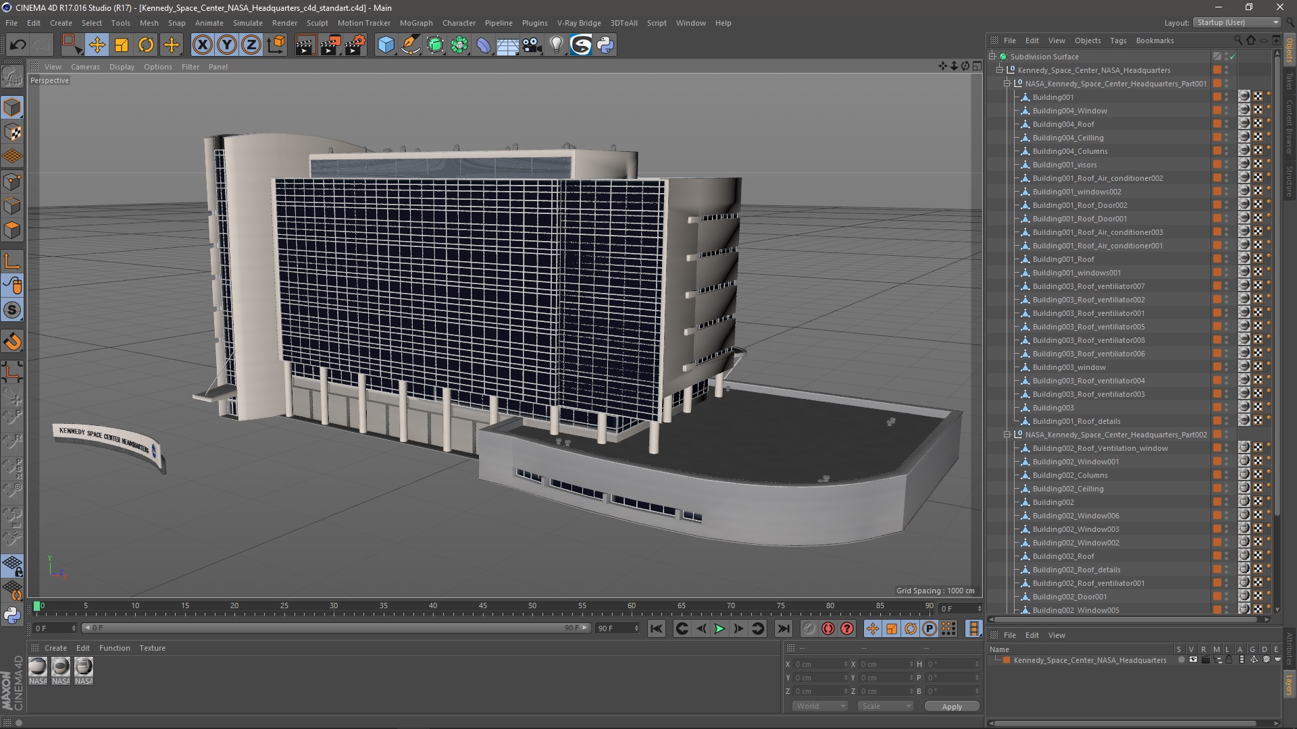The height and width of the screenshot is (729, 1297).
Task: Switch to Polygons mode
Action: (x=12, y=230)
